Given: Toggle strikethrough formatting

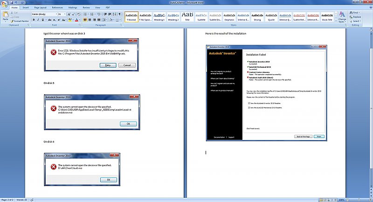Looking at the screenshot, I should click(49, 20).
